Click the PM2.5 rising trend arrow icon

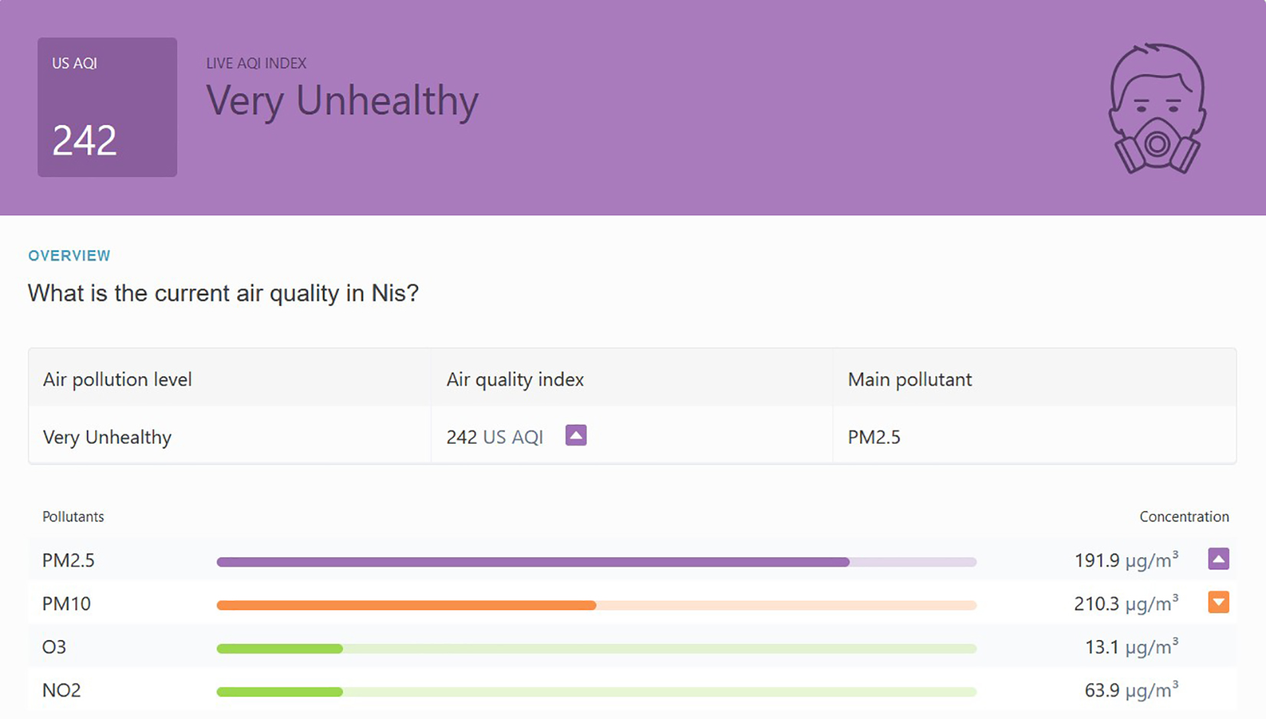tap(1218, 559)
